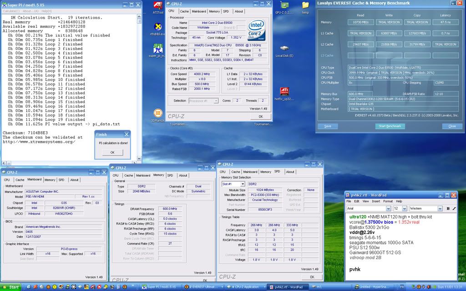The height and width of the screenshot is (291, 466).
Task: Switch to Mainboard tab in top CPU-Z window
Action: point(199,11)
